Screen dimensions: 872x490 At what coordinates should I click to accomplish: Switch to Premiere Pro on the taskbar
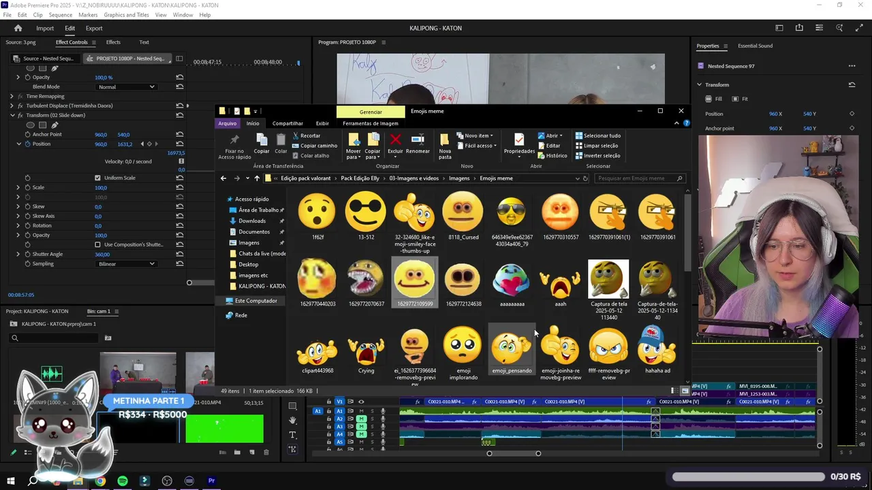point(211,481)
